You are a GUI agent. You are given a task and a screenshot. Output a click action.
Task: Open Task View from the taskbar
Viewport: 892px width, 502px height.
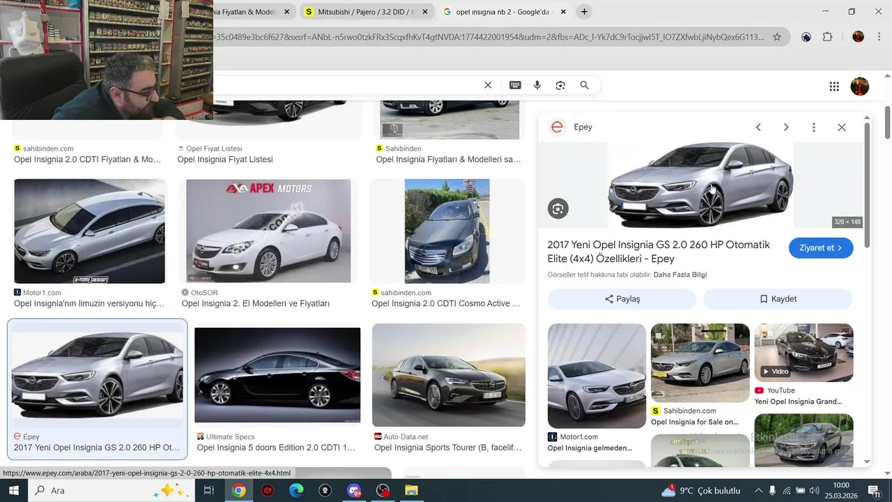(208, 491)
